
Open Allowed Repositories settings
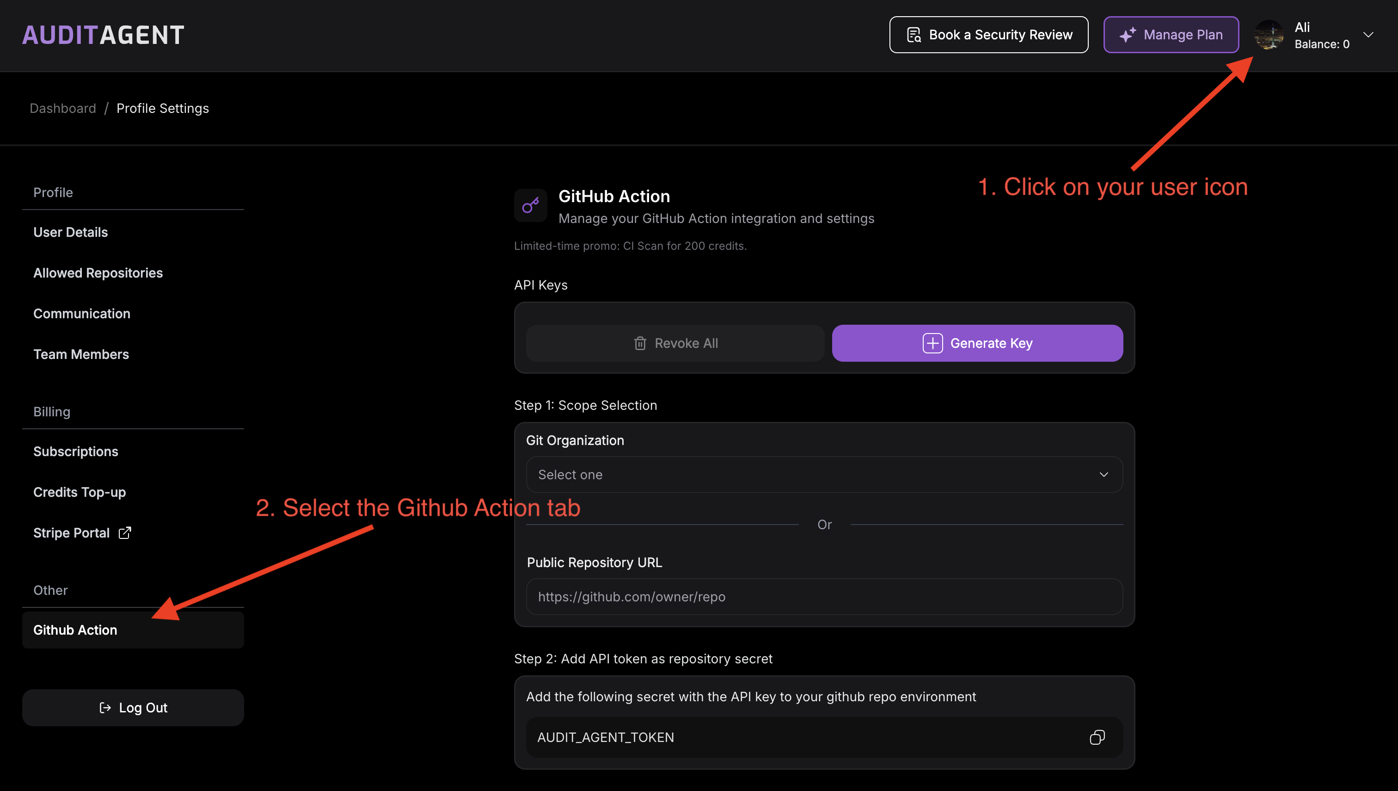pos(98,273)
